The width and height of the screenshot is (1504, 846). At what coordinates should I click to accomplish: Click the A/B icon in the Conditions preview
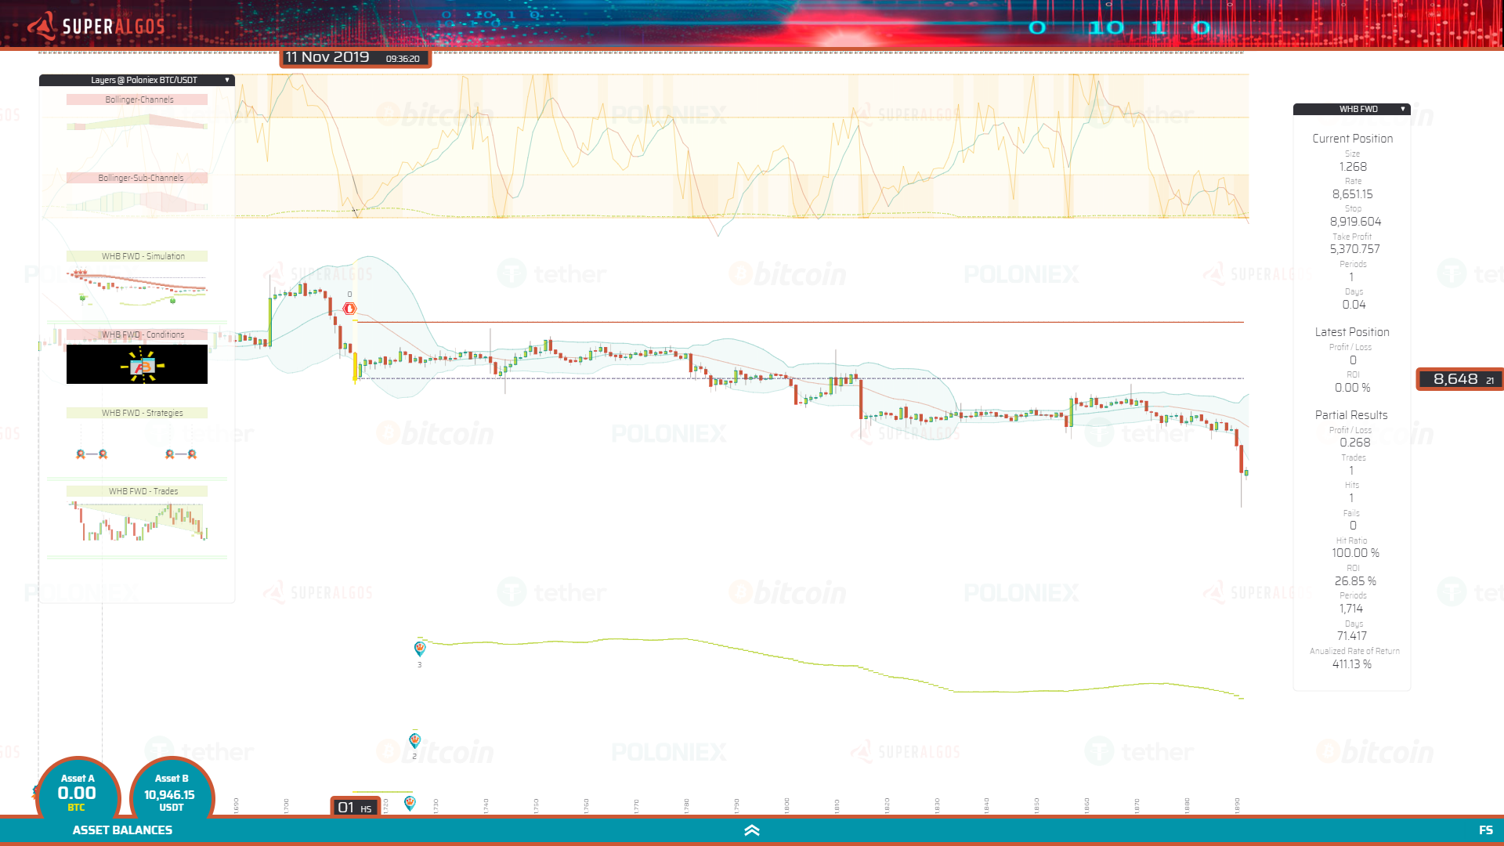click(x=142, y=366)
